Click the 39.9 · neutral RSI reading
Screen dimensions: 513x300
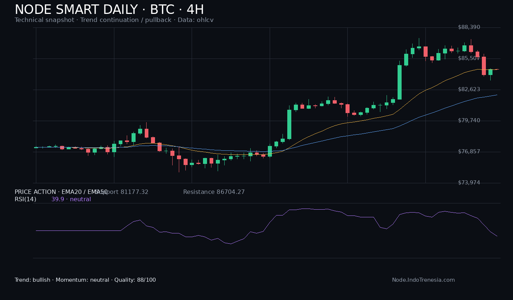71,199
